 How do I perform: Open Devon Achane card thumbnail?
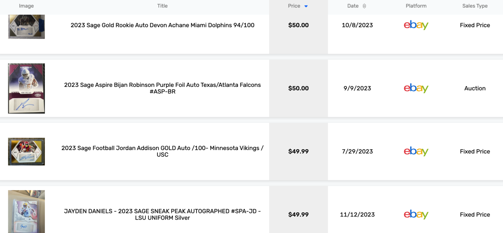click(27, 27)
